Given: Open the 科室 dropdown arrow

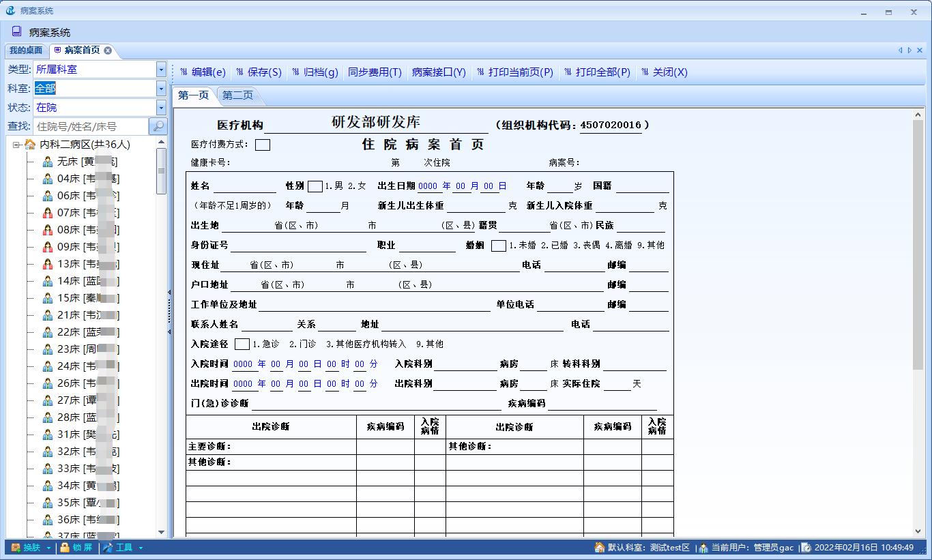Looking at the screenshot, I should (161, 88).
